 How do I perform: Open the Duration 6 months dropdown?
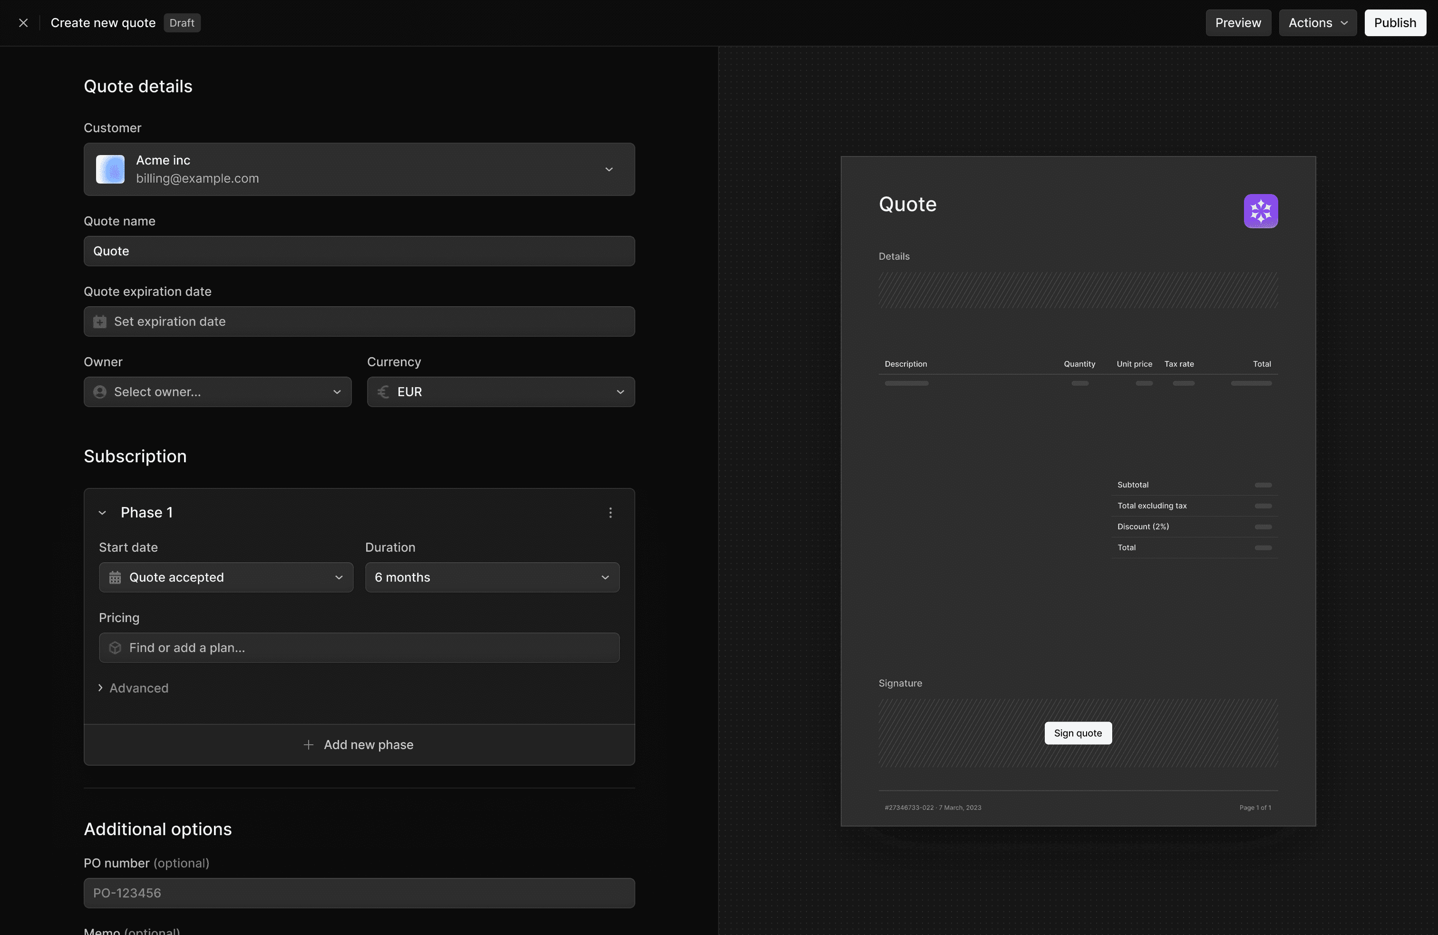[x=492, y=577]
